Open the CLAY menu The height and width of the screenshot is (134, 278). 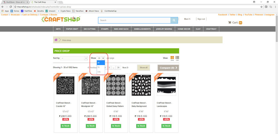[198, 29]
